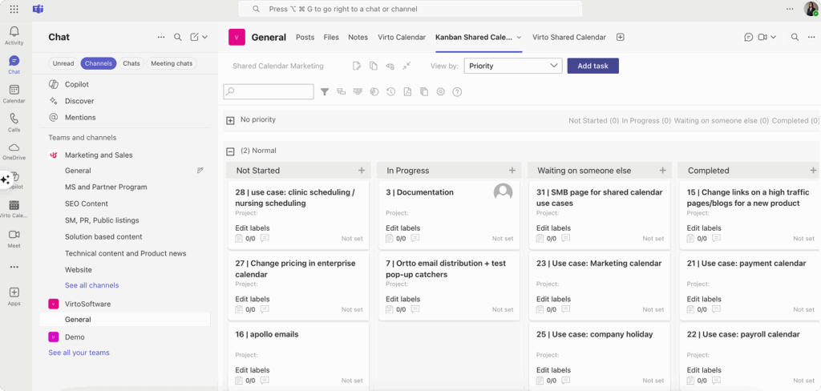Open the profile avatar at top right
Image resolution: width=821 pixels, height=391 pixels.
click(811, 9)
